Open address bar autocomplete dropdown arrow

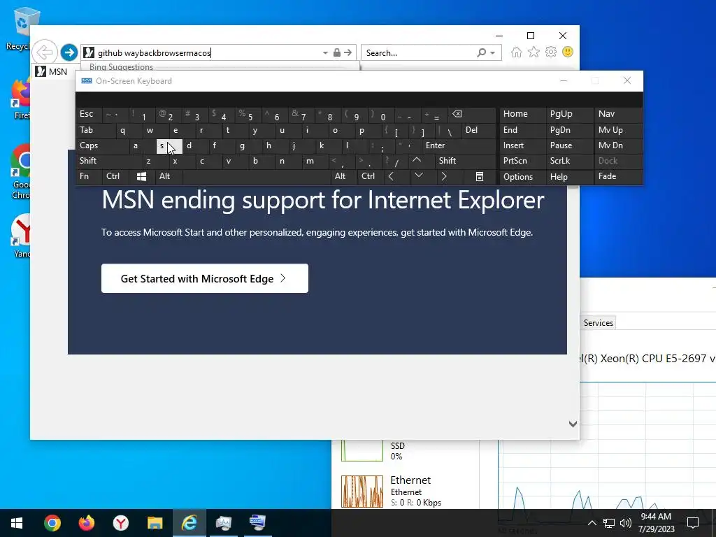[325, 53]
